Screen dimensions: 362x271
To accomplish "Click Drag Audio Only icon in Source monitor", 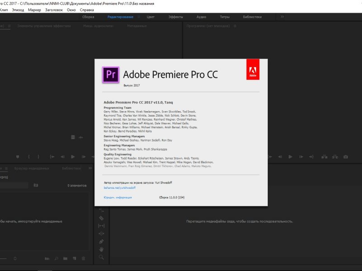I will click(x=81, y=137).
